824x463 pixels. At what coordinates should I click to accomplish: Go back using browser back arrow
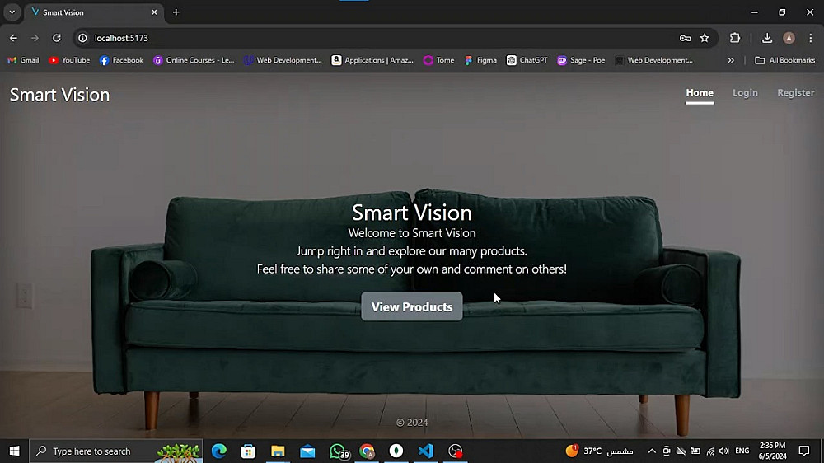(x=14, y=38)
